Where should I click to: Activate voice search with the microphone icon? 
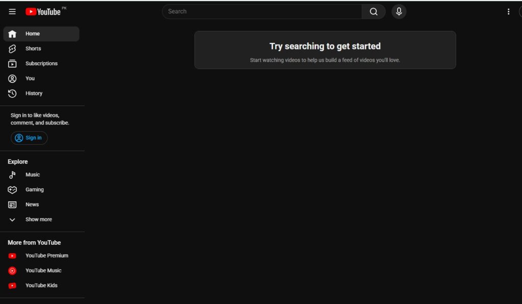point(399,11)
